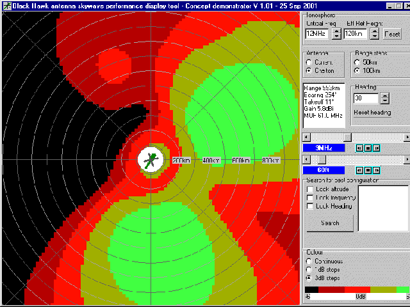
Task: Stop the frequency animation next to 9MHz
Action: pyautogui.click(x=368, y=148)
